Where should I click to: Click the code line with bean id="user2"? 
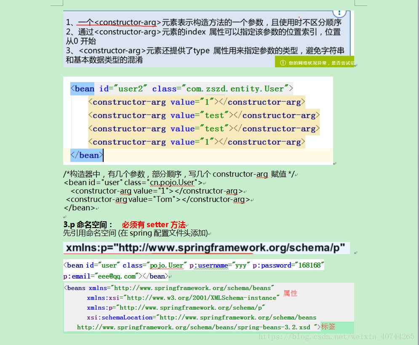[x=182, y=89]
